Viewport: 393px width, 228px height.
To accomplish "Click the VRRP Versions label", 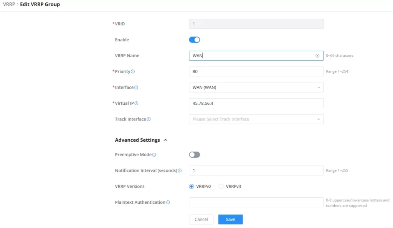I will tap(130, 187).
